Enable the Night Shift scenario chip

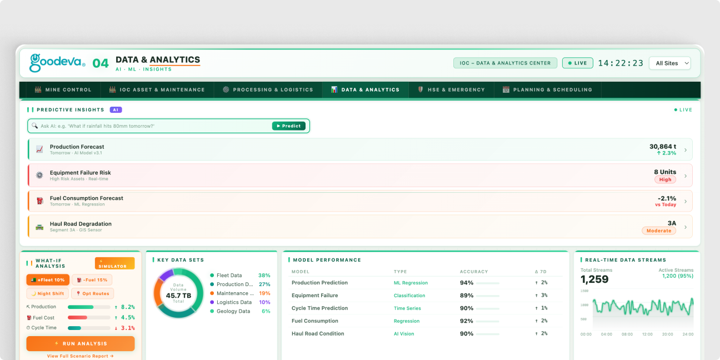(47, 293)
